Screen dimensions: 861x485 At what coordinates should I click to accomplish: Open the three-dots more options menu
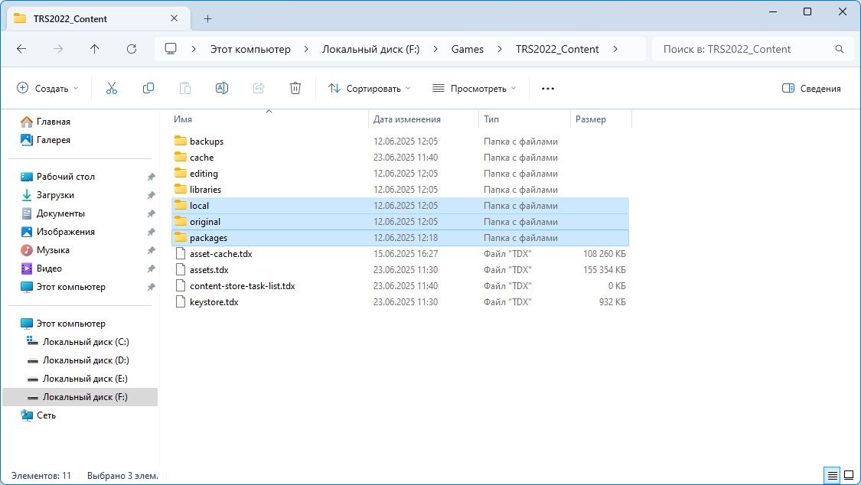547,88
